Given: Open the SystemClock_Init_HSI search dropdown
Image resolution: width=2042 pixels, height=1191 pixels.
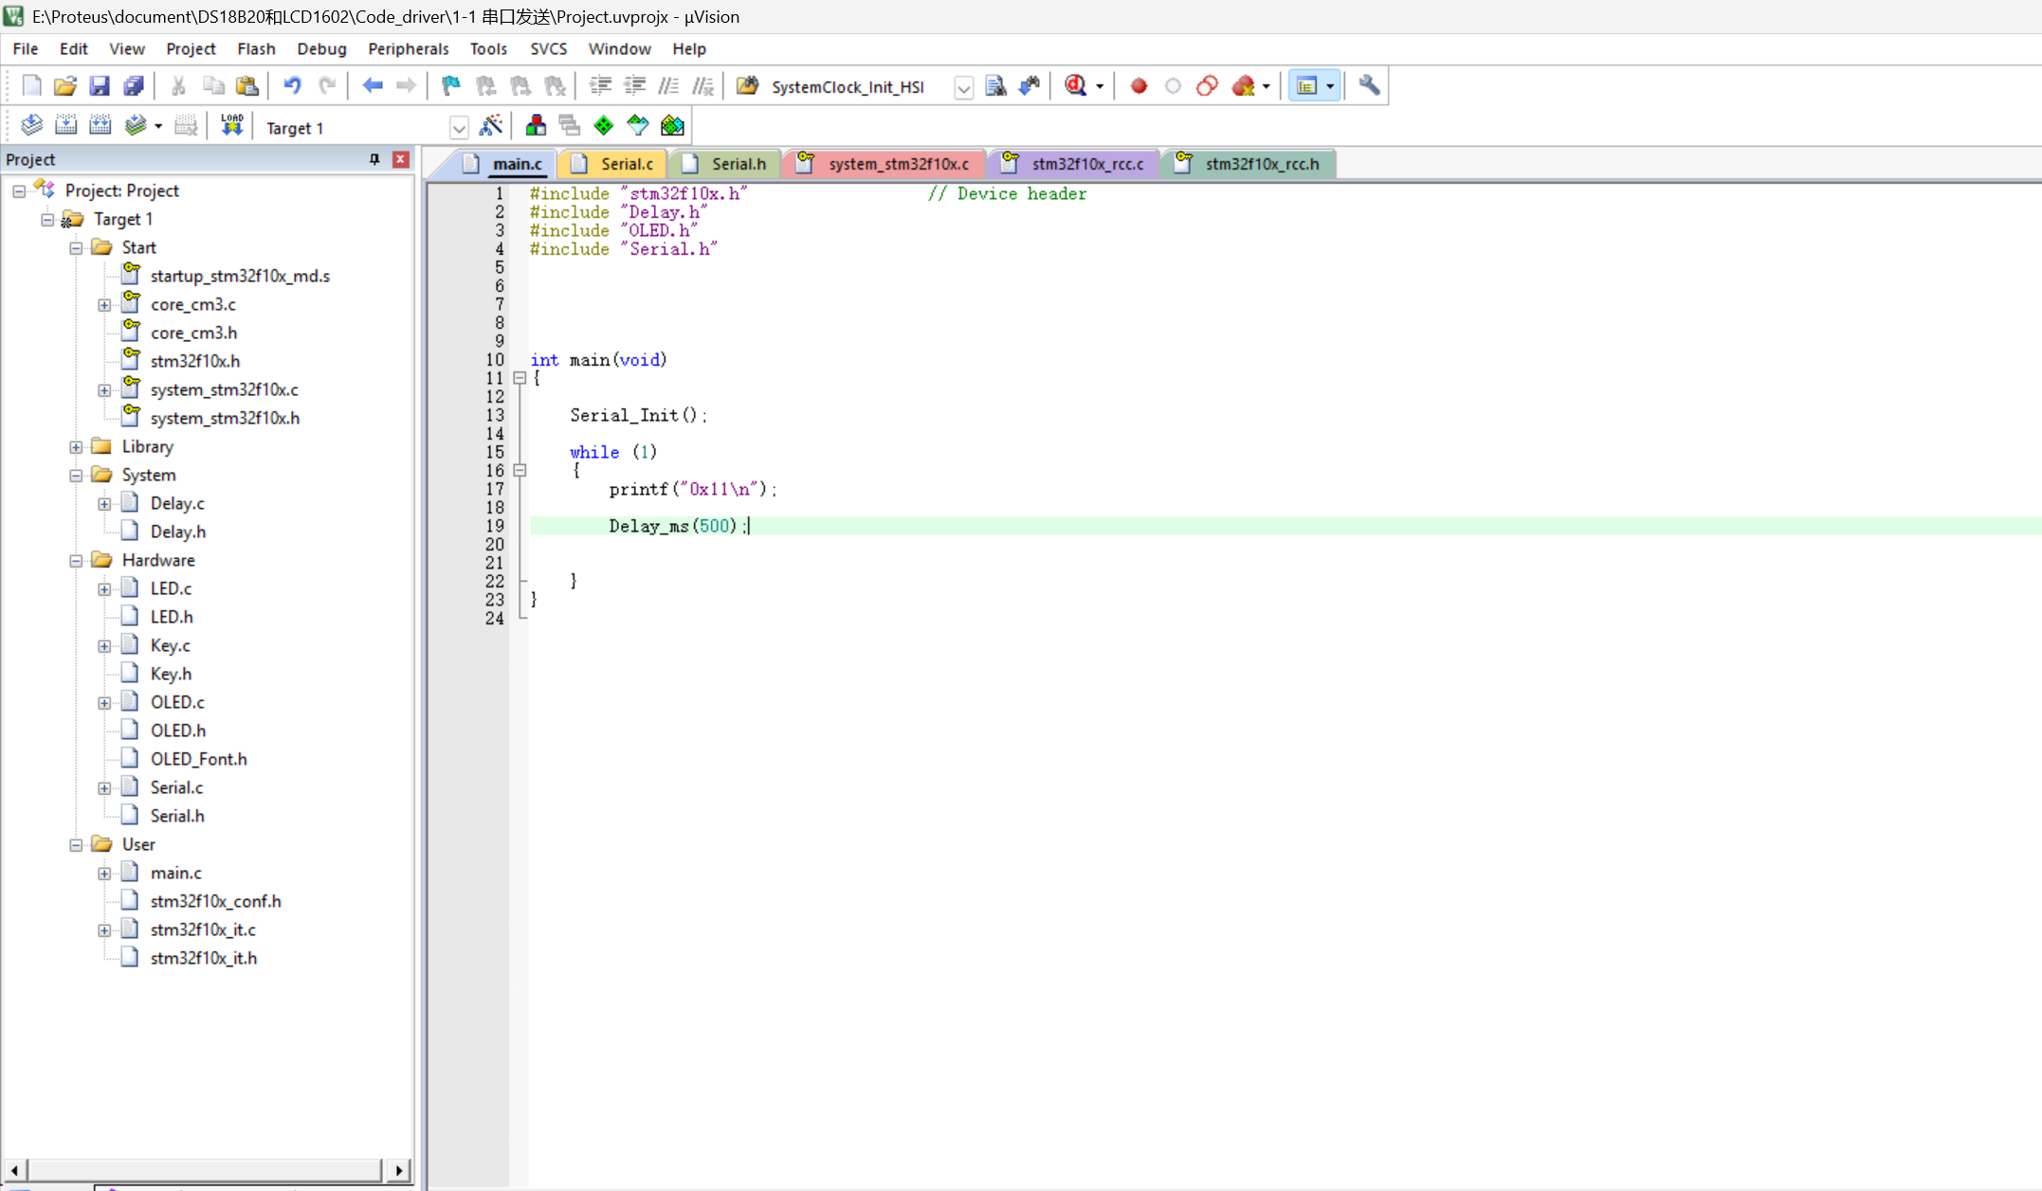Looking at the screenshot, I should [x=963, y=88].
